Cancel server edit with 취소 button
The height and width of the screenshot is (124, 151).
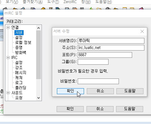click(x=100, y=91)
